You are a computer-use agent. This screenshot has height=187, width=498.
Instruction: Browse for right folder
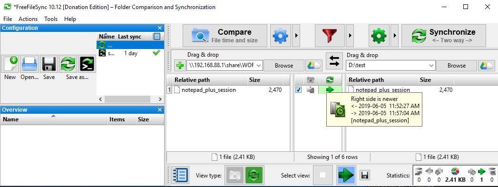pyautogui.click(x=457, y=66)
